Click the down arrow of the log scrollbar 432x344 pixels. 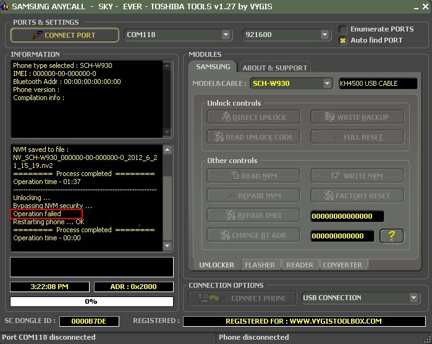click(x=167, y=246)
